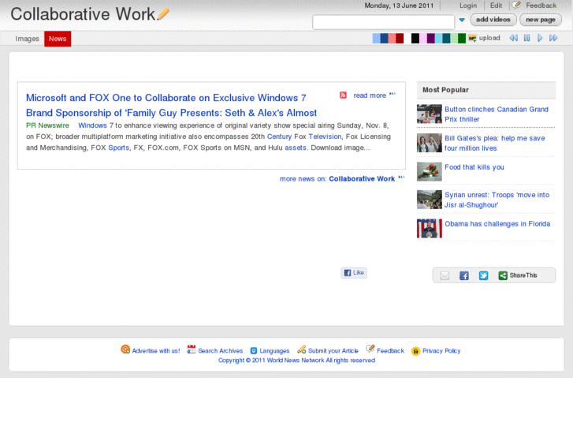Read Button clinches Canadian Grand Prix thriller
This screenshot has height=430, width=573.
497,114
